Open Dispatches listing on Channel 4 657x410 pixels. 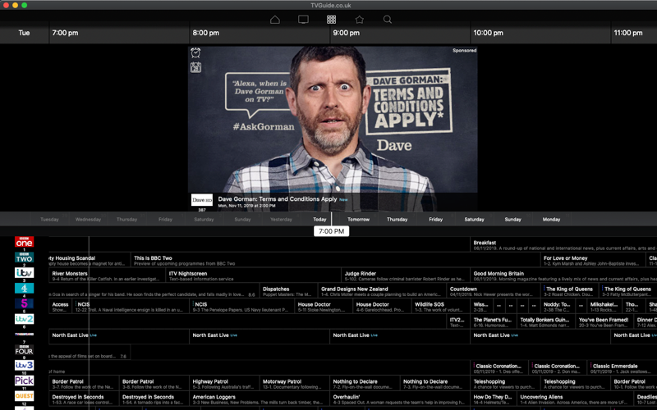pyautogui.click(x=288, y=291)
